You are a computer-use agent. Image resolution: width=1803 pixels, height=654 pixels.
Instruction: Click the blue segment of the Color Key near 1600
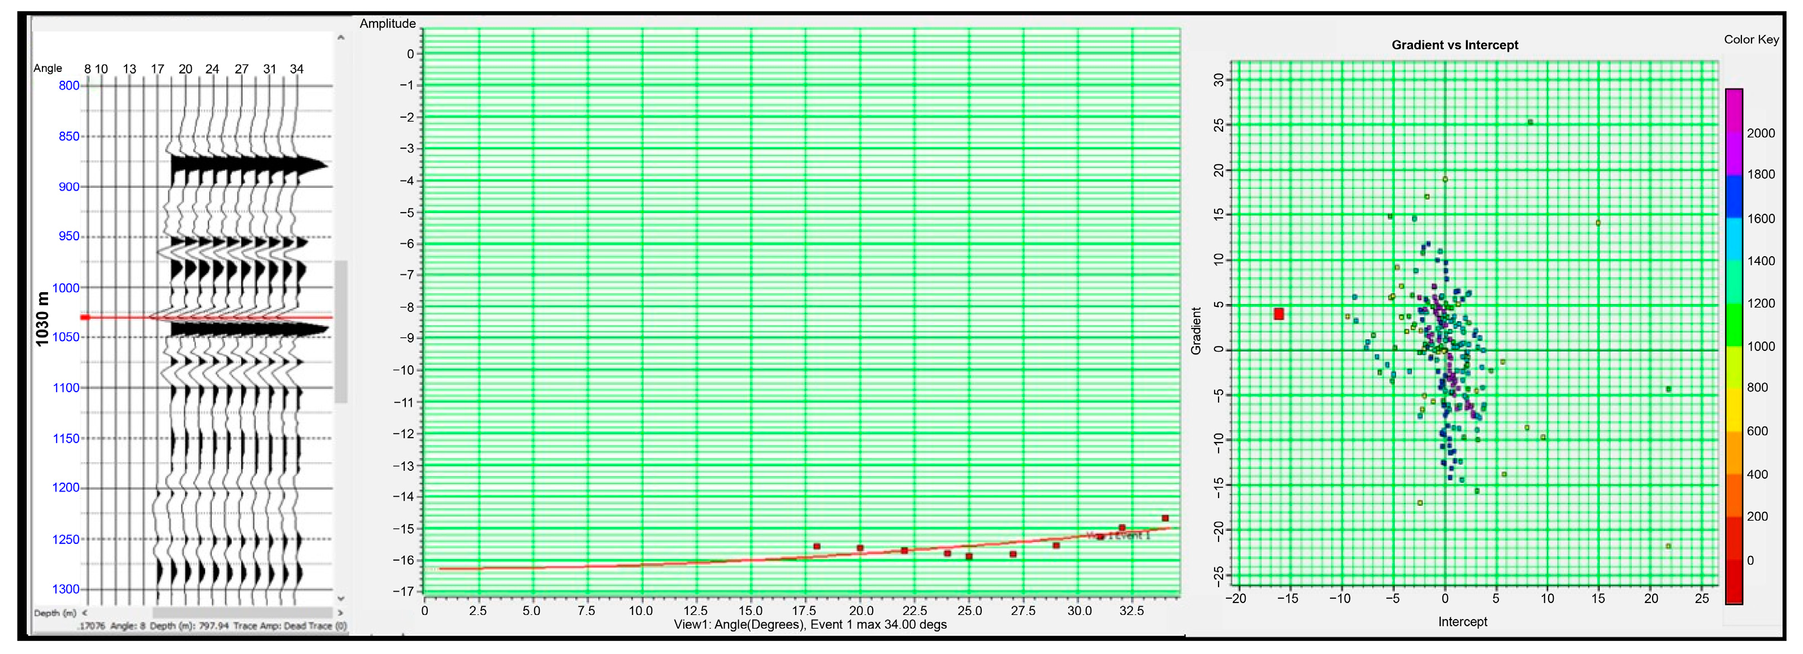point(1733,197)
